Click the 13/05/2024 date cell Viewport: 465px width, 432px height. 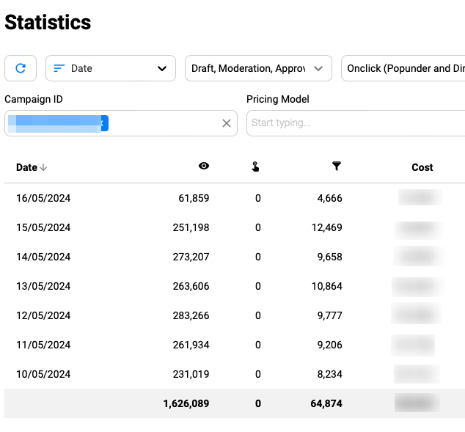[x=43, y=286]
